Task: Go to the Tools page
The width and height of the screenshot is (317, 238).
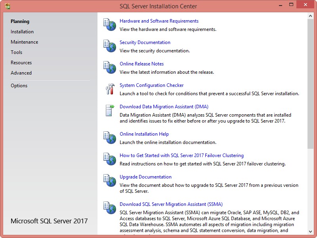Action: point(17,52)
